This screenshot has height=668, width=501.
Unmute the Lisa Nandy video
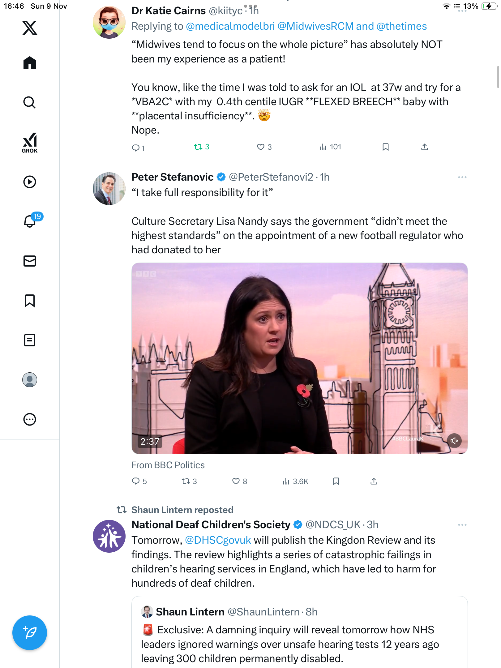[x=454, y=441]
